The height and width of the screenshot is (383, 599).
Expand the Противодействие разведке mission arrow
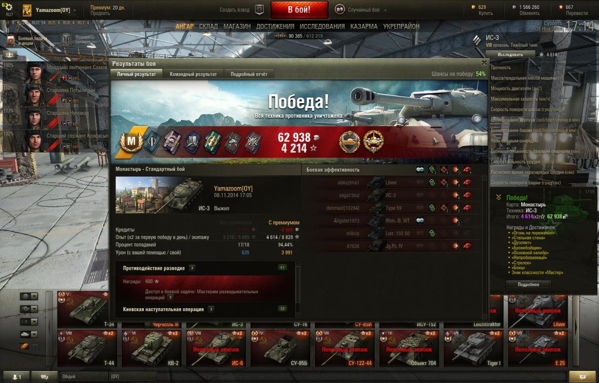(192, 268)
